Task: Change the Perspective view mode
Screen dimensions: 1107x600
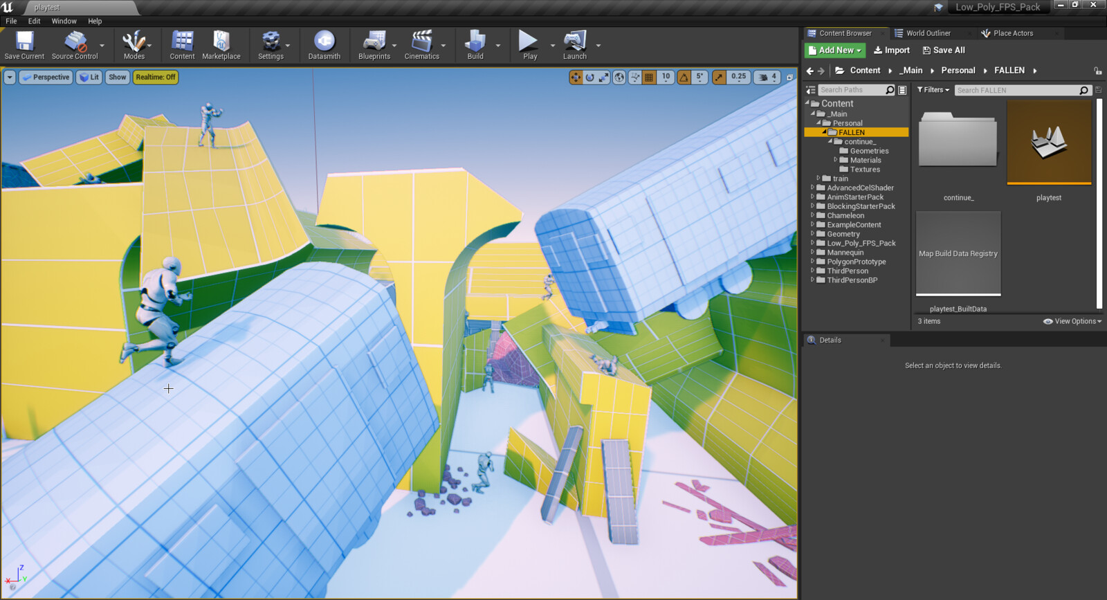Action: 46,78
